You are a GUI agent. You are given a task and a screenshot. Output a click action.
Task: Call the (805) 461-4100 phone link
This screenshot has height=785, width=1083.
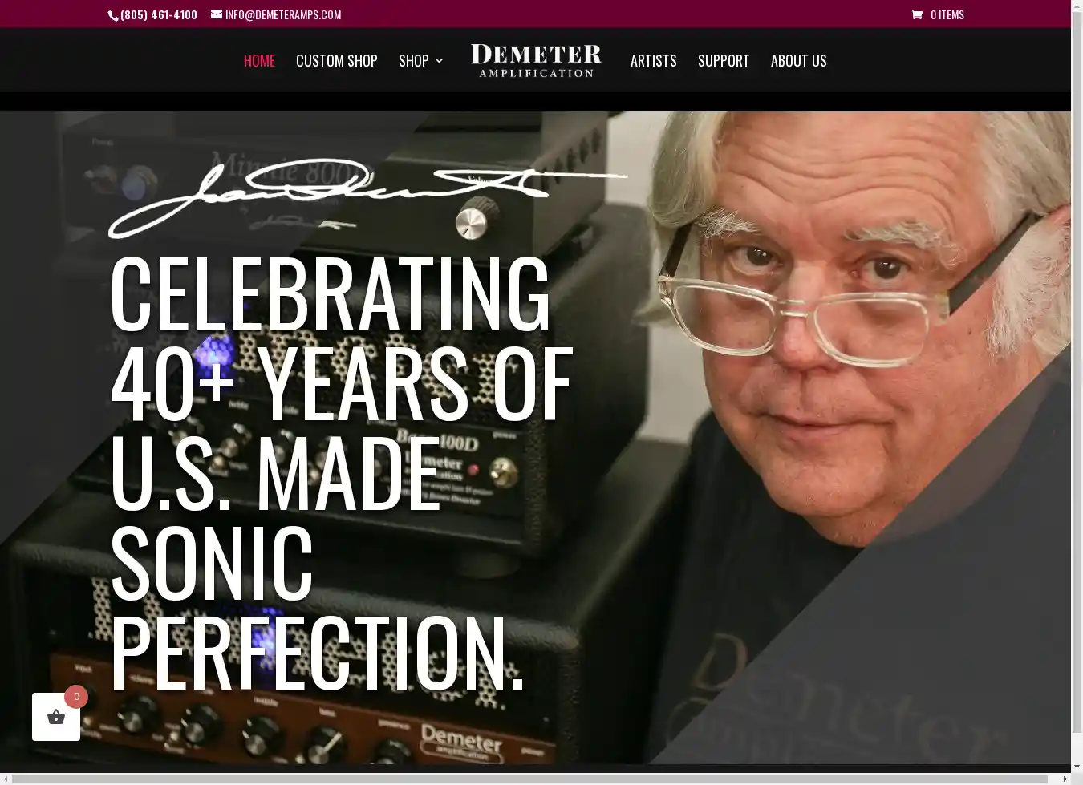(159, 14)
